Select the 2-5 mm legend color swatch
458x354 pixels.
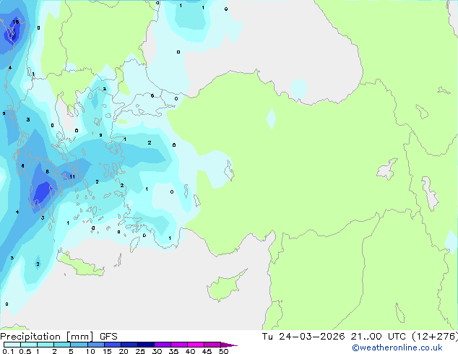coord(62,345)
